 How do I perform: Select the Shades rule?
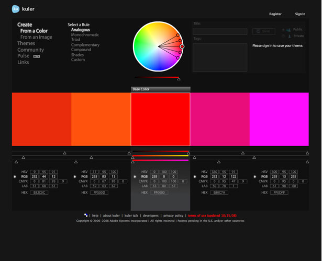[77, 55]
